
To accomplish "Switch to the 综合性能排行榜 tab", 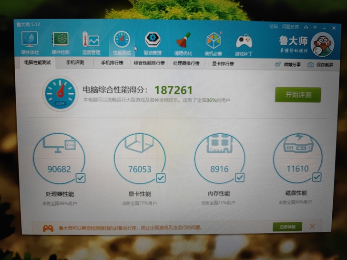I will point(149,63).
